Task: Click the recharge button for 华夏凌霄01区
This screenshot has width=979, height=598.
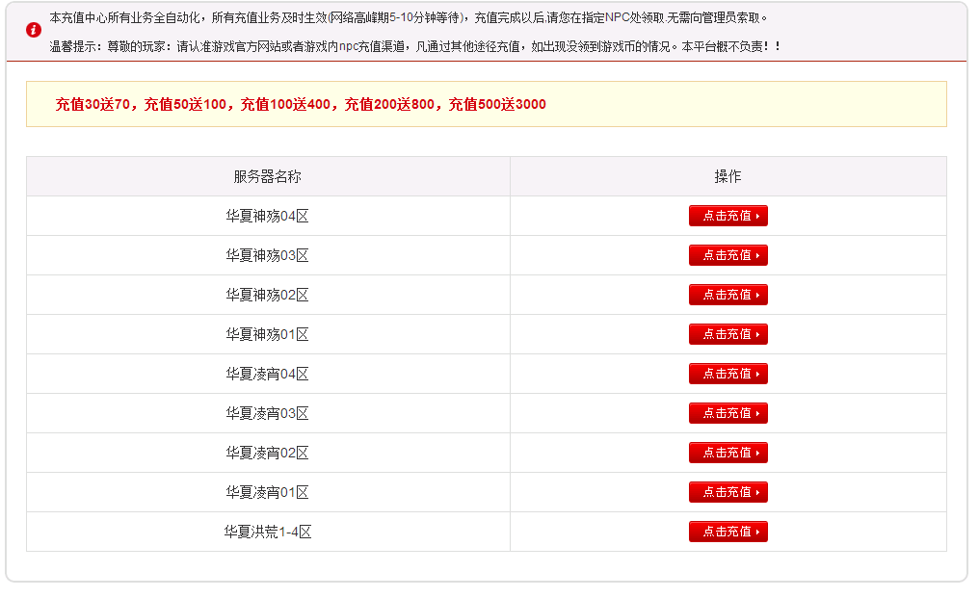Action: coord(728,492)
